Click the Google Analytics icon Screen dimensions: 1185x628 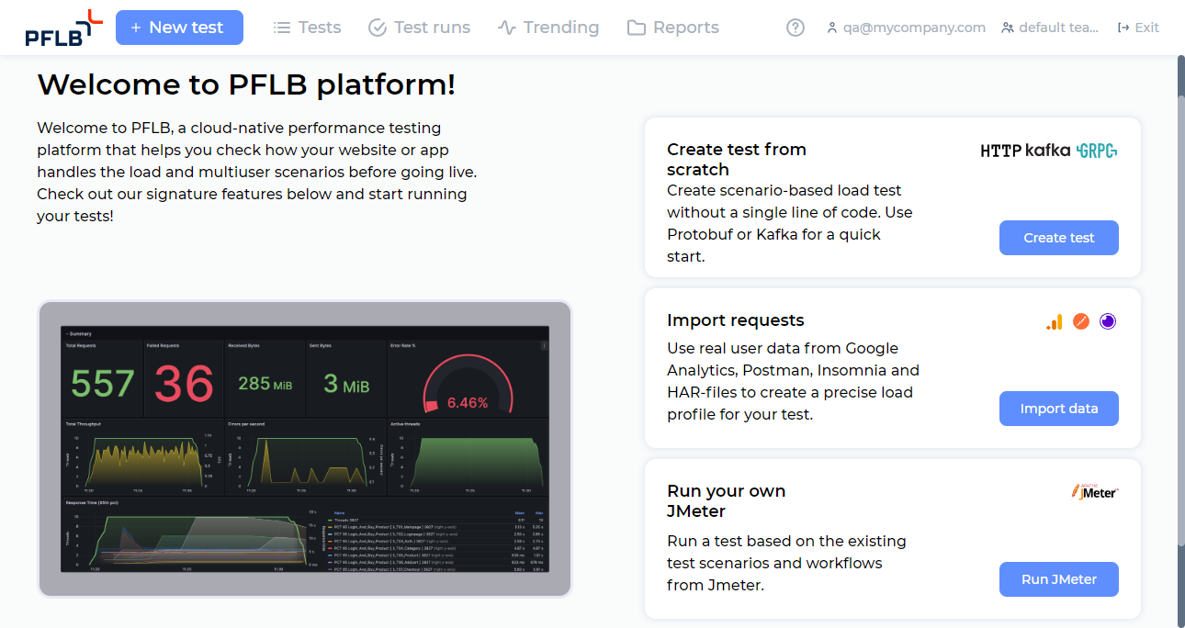pos(1054,321)
